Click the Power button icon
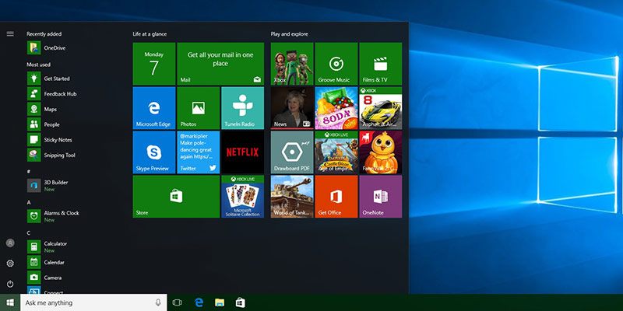 tap(10, 284)
